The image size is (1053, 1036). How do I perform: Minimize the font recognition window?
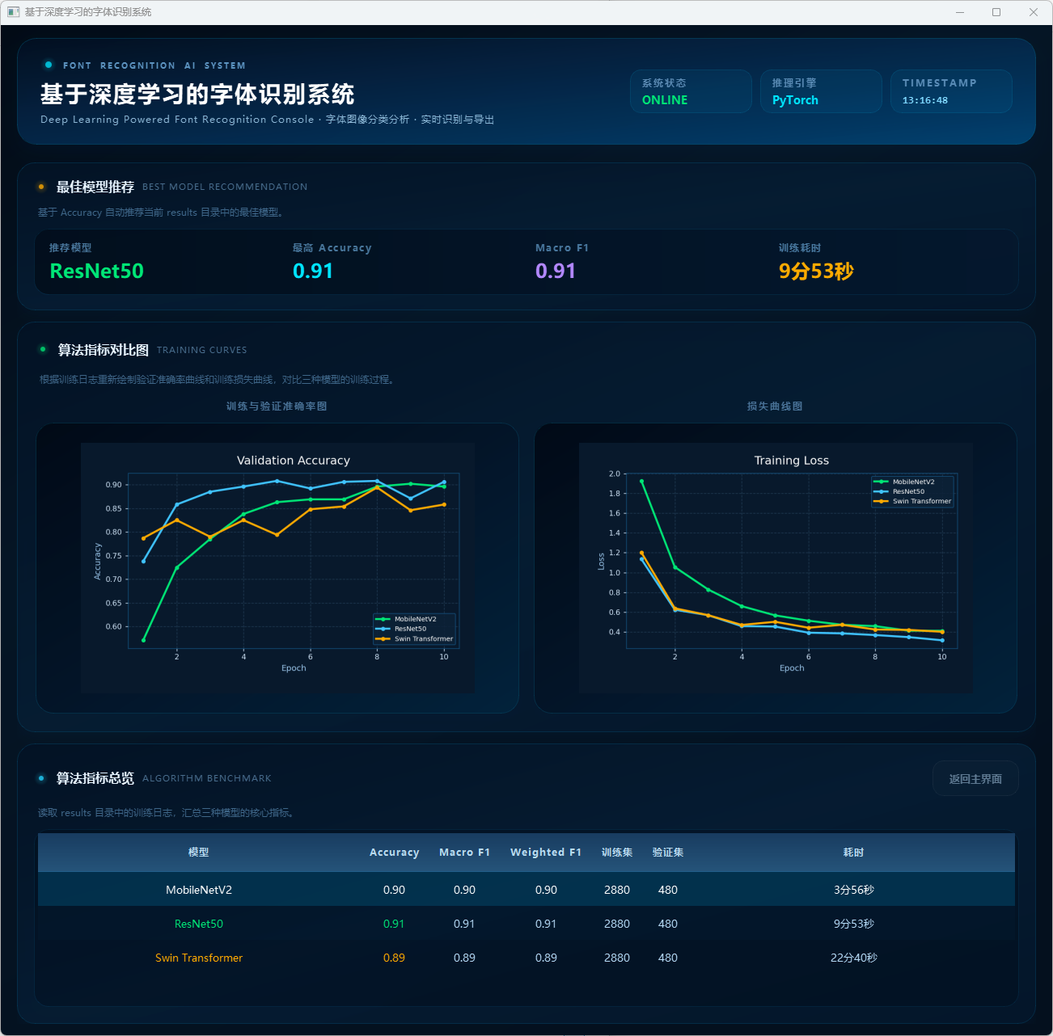click(x=960, y=12)
